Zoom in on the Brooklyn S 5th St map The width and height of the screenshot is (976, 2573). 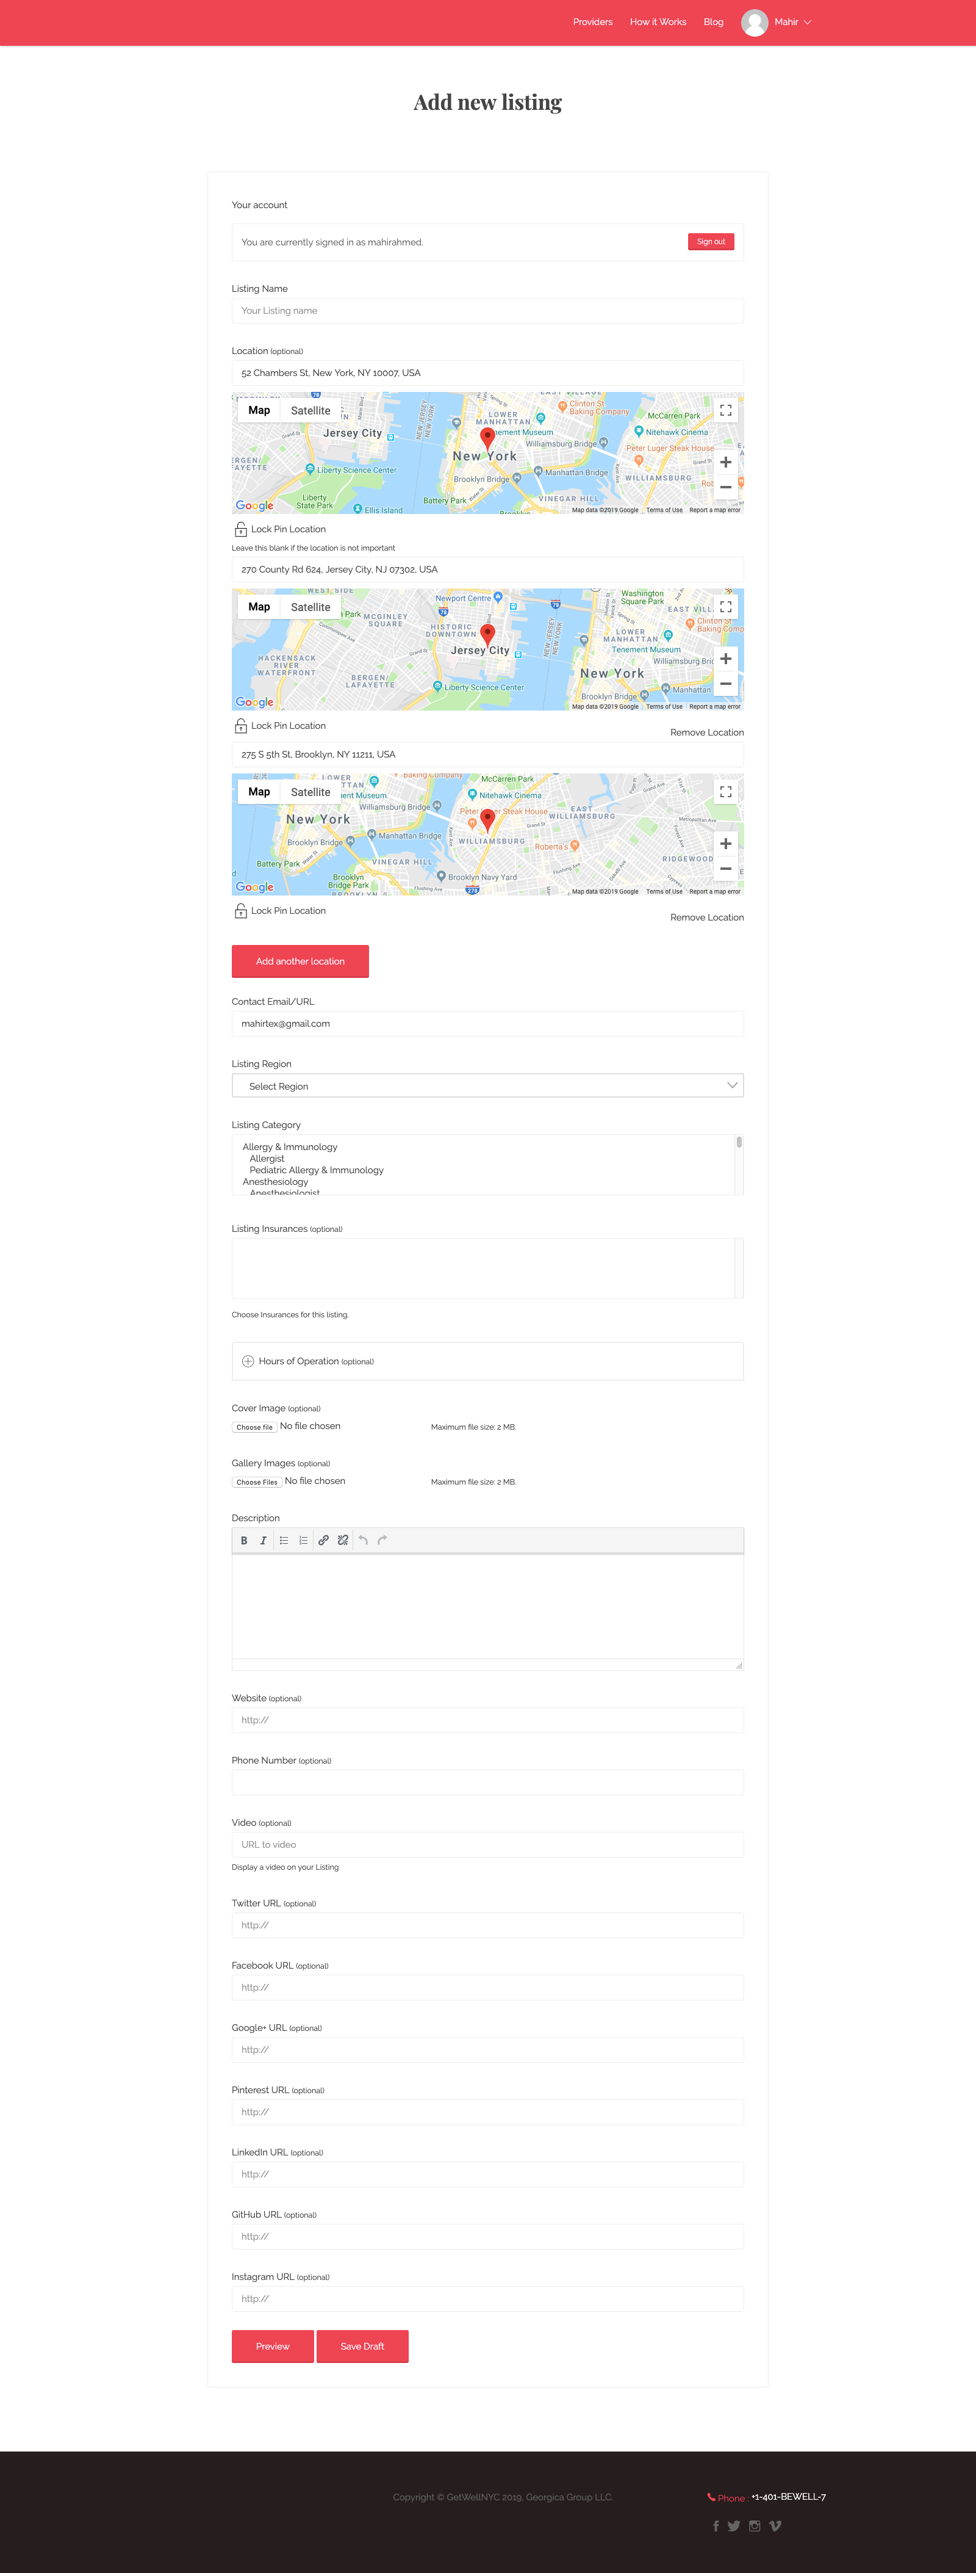point(725,844)
